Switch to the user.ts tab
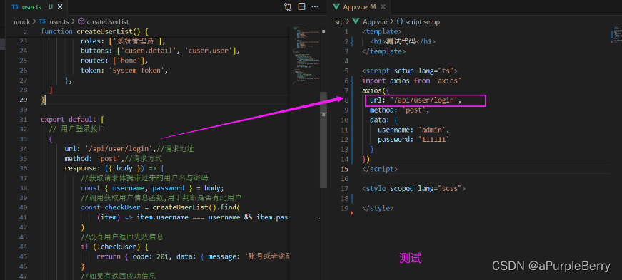The image size is (622, 280). 36,6
